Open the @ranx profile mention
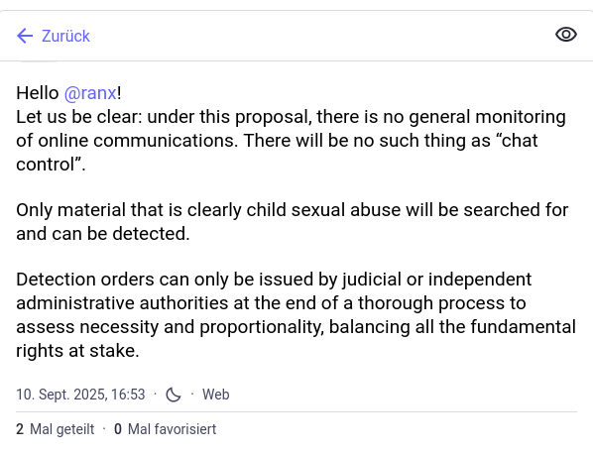Image resolution: width=593 pixels, height=454 pixels. click(90, 93)
